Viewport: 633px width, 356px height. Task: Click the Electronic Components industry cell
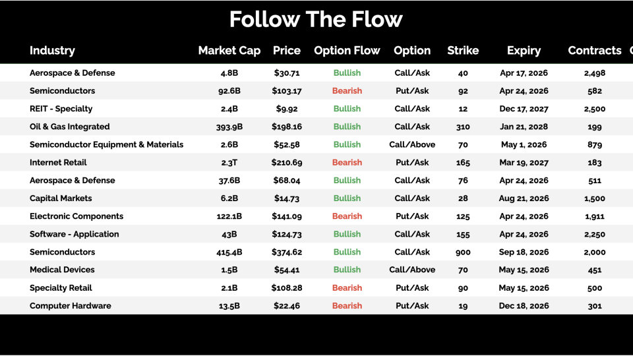[x=76, y=216]
